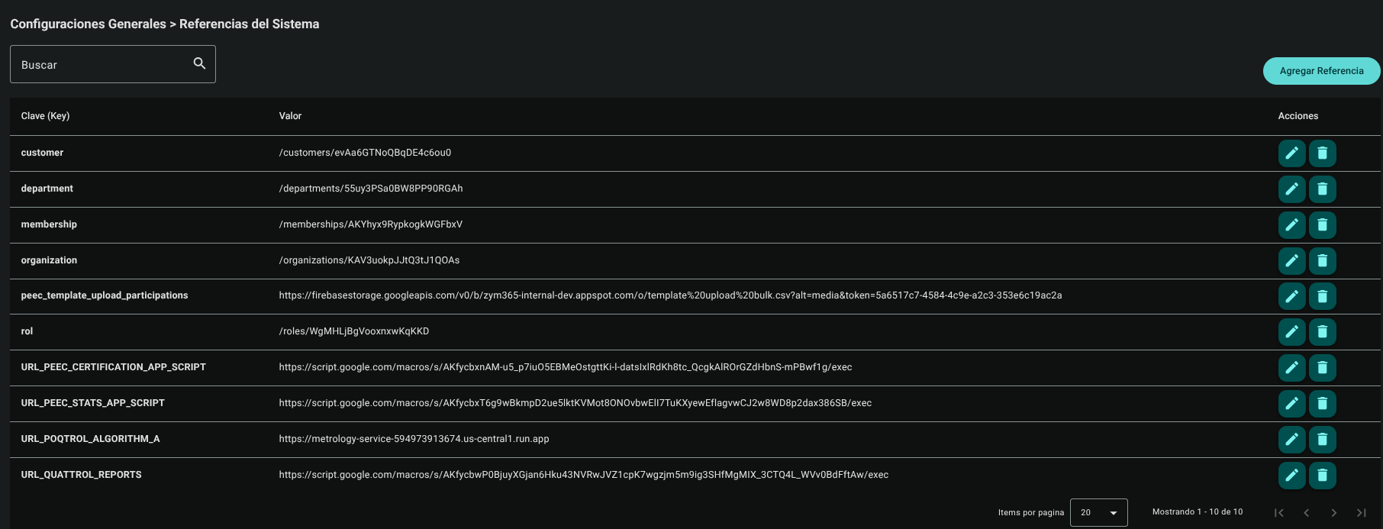Screen dimensions: 1383x529
Task: Delete the rol reference row
Action: coord(1322,332)
